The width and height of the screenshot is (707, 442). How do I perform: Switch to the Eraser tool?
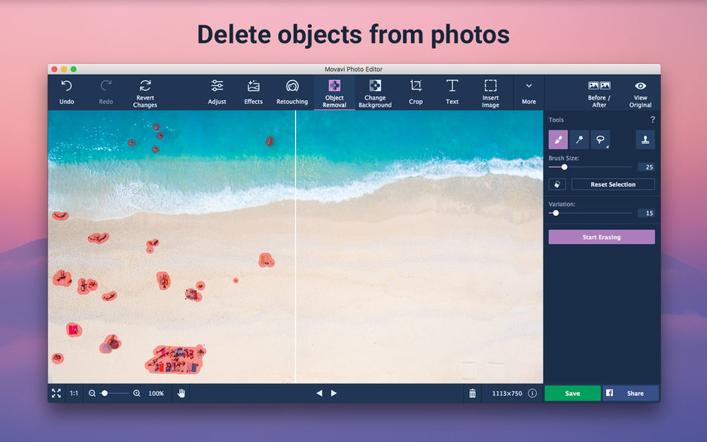(556, 184)
